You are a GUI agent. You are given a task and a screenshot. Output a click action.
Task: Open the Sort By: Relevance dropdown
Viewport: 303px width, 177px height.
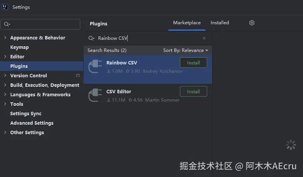point(186,50)
